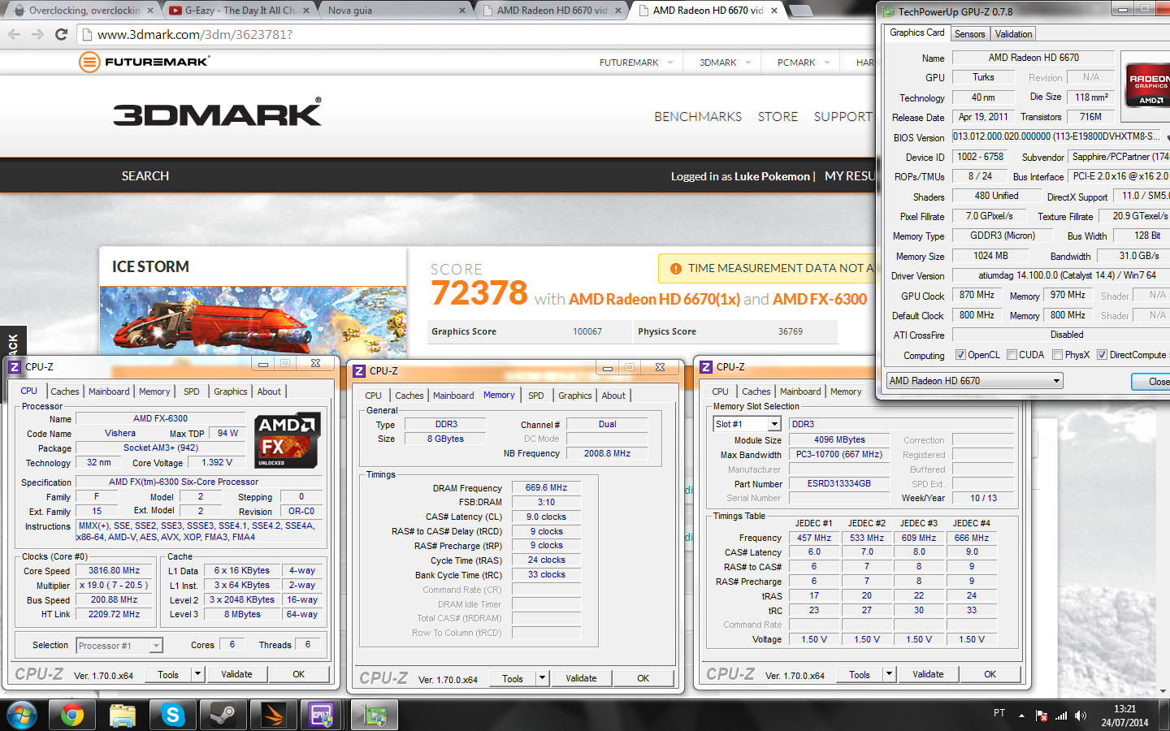Expand Tools dropdown arrow in CPU-Z Memory window

click(544, 678)
